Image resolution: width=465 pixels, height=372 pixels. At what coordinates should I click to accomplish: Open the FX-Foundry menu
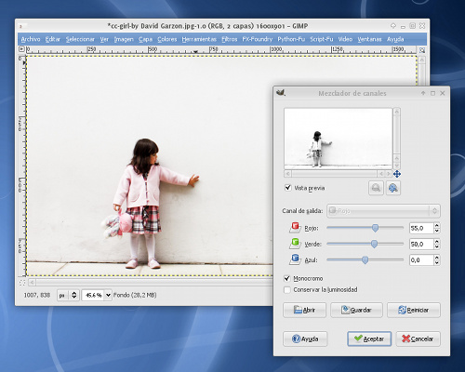click(x=258, y=39)
